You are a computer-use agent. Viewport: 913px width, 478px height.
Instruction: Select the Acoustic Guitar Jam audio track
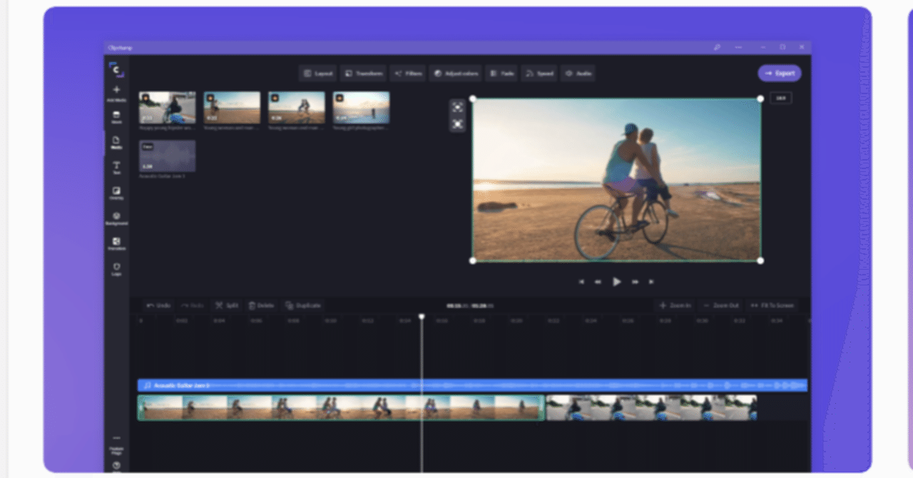472,385
